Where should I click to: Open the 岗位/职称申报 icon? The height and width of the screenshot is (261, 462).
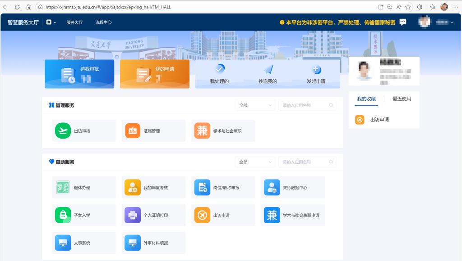tap(202, 187)
